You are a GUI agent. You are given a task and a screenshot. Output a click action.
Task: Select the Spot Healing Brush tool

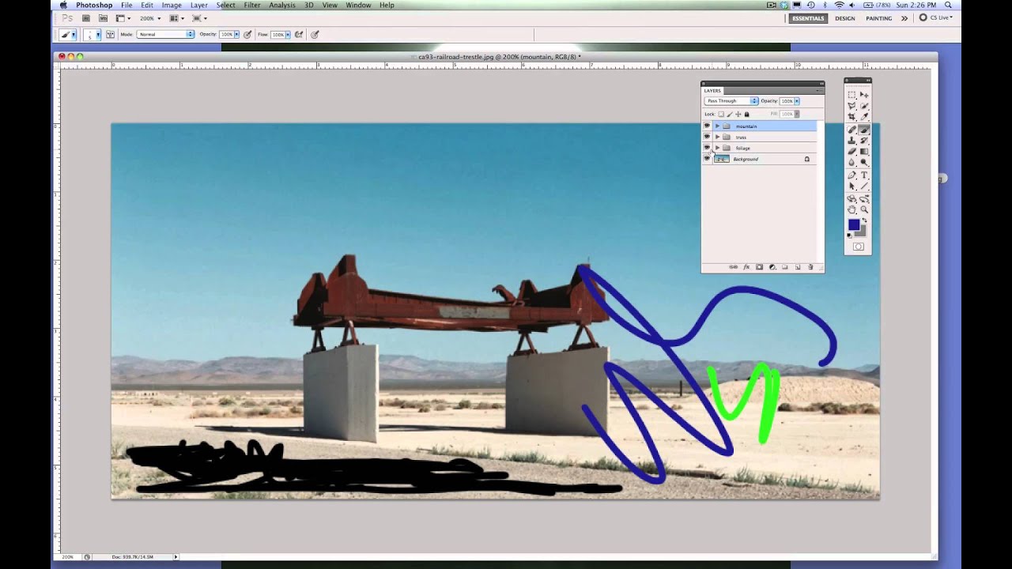tap(852, 130)
